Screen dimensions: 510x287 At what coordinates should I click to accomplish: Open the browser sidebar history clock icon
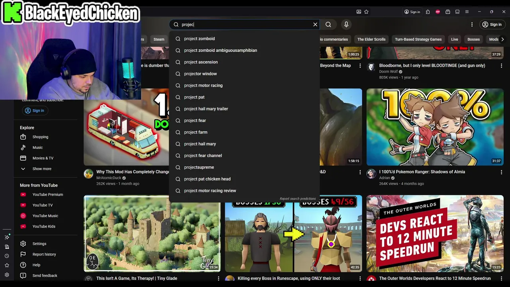tap(7, 256)
